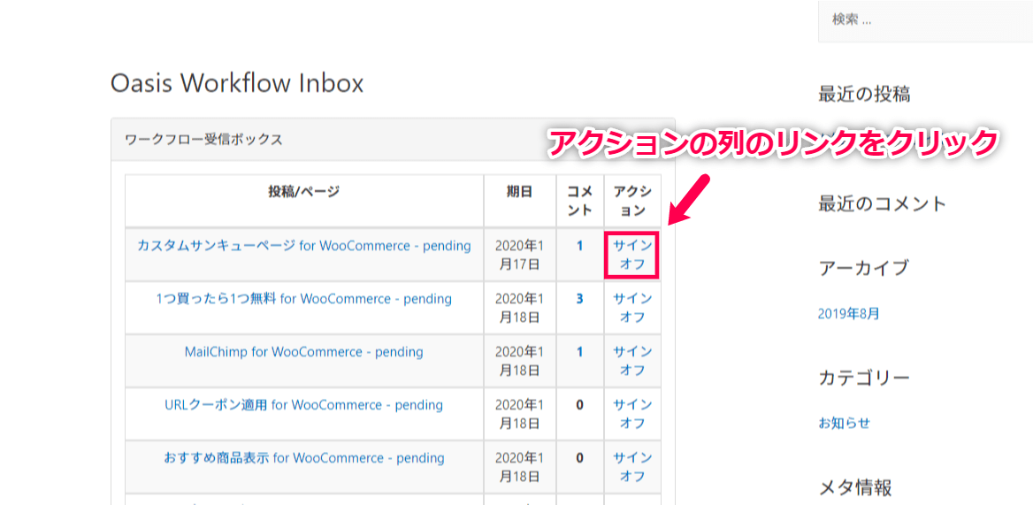Open カスタムサンキューページ for WooCommerce post link
Viewport: 1033px width, 505px height.
[303, 246]
